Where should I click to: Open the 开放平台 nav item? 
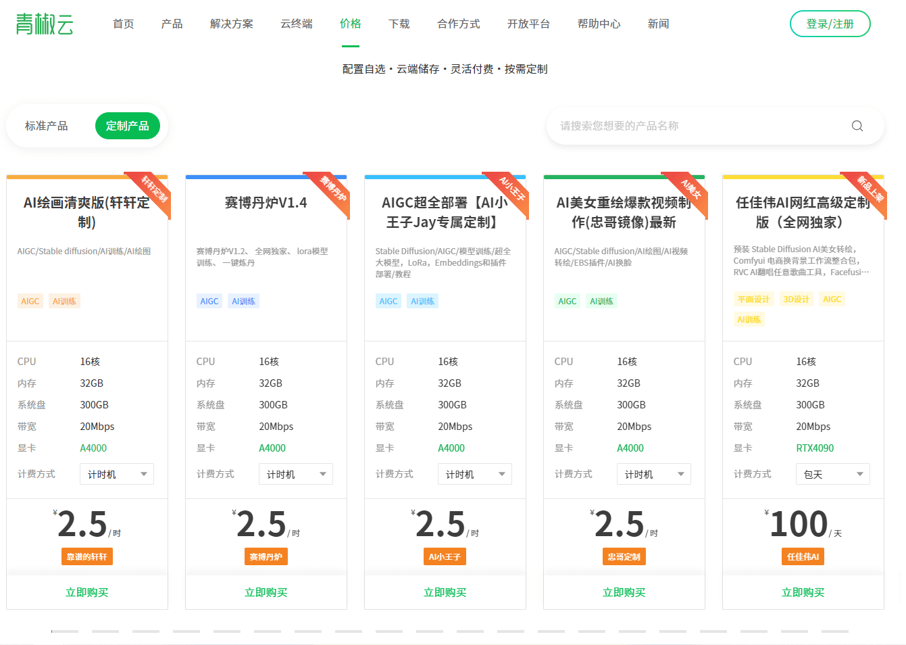529,24
